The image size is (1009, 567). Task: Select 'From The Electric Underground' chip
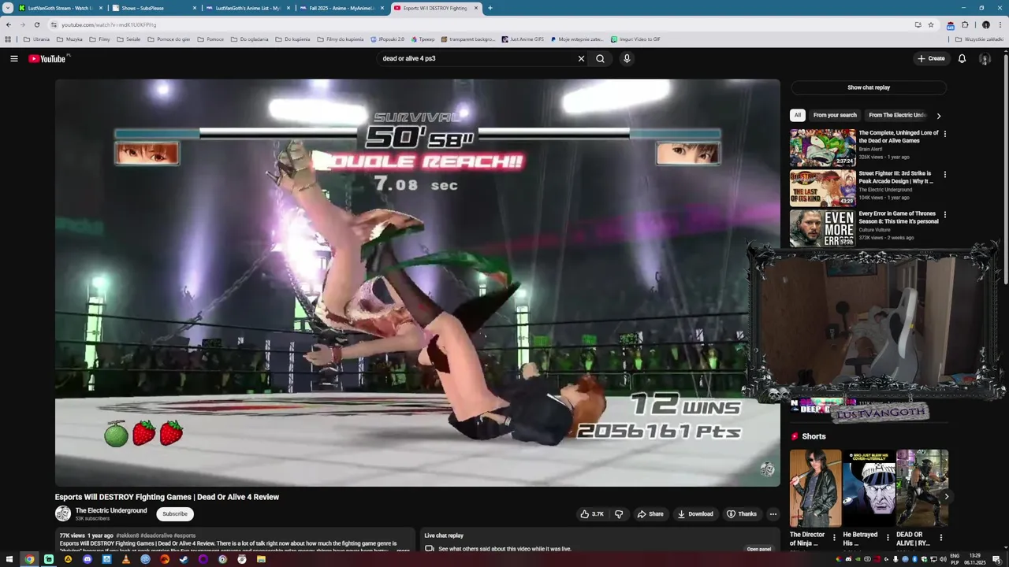point(897,115)
